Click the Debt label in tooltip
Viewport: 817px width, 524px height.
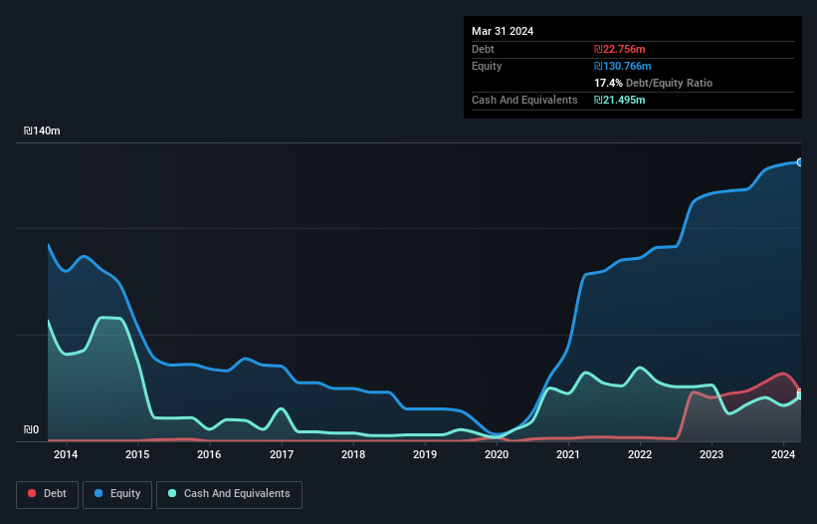(483, 49)
